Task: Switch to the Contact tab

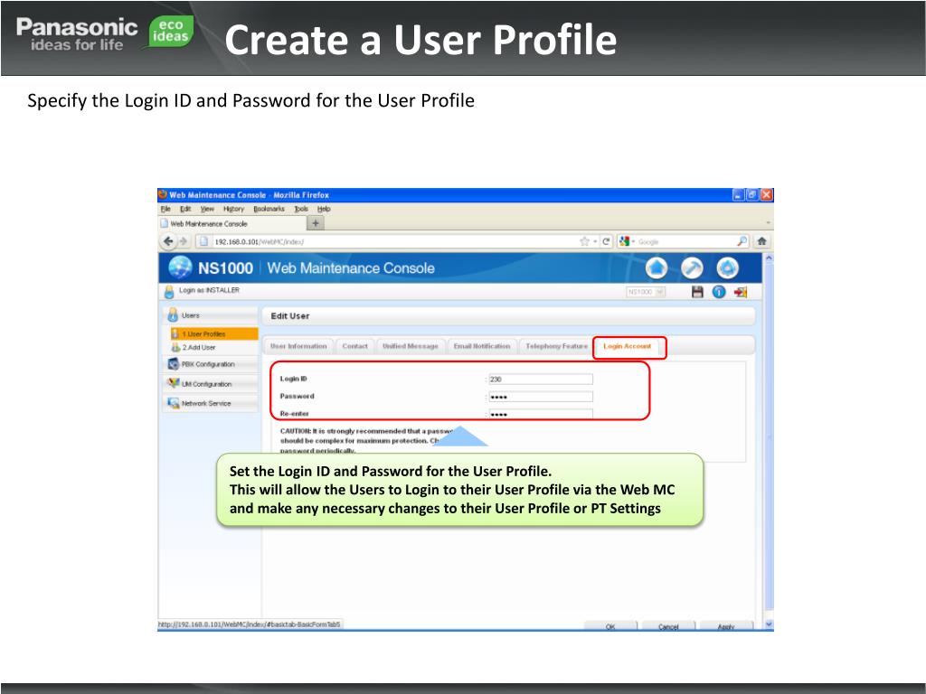Action: [x=354, y=346]
